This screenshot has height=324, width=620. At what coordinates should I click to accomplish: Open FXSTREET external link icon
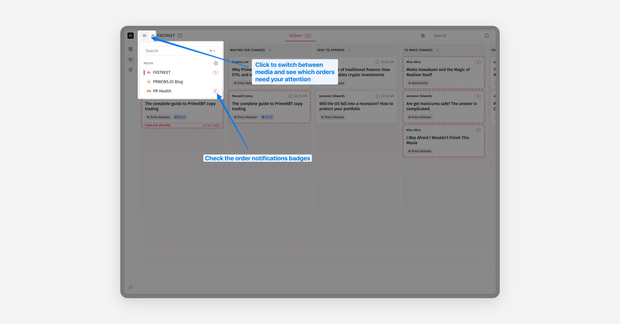tap(180, 36)
